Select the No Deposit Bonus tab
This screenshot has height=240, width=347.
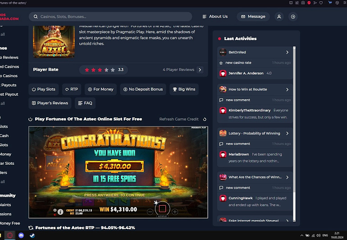point(143,89)
